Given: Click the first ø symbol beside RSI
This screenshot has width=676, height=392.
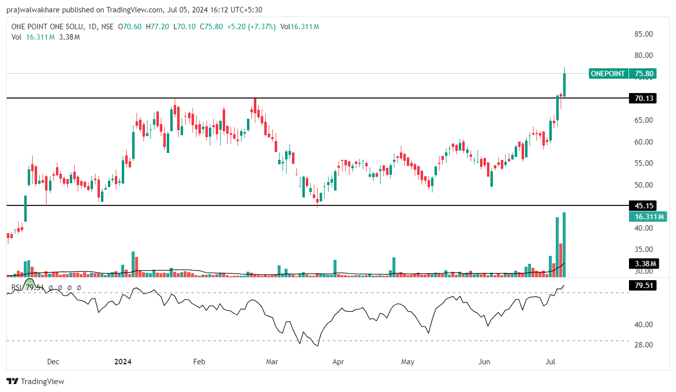Looking at the screenshot, I should [50, 288].
